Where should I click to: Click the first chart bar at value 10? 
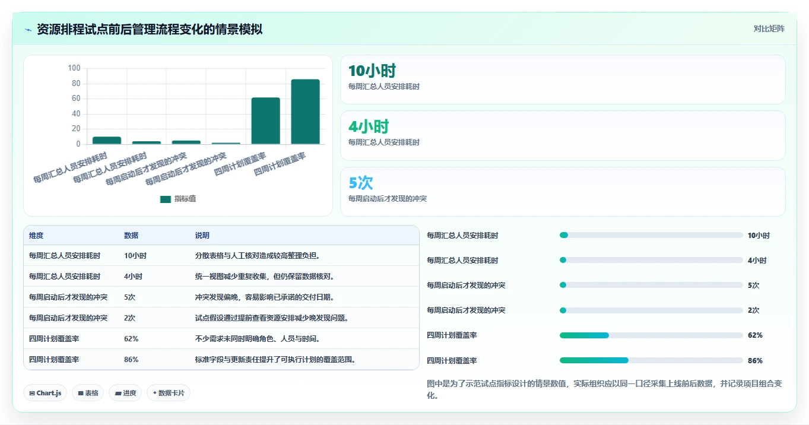[x=107, y=141]
